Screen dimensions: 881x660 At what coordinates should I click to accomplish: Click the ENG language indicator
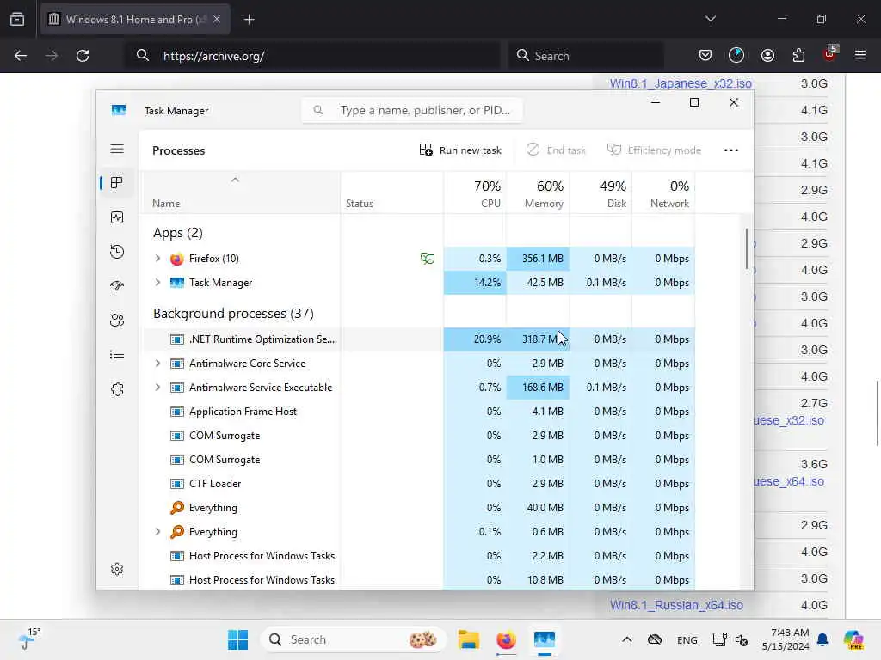687,639
